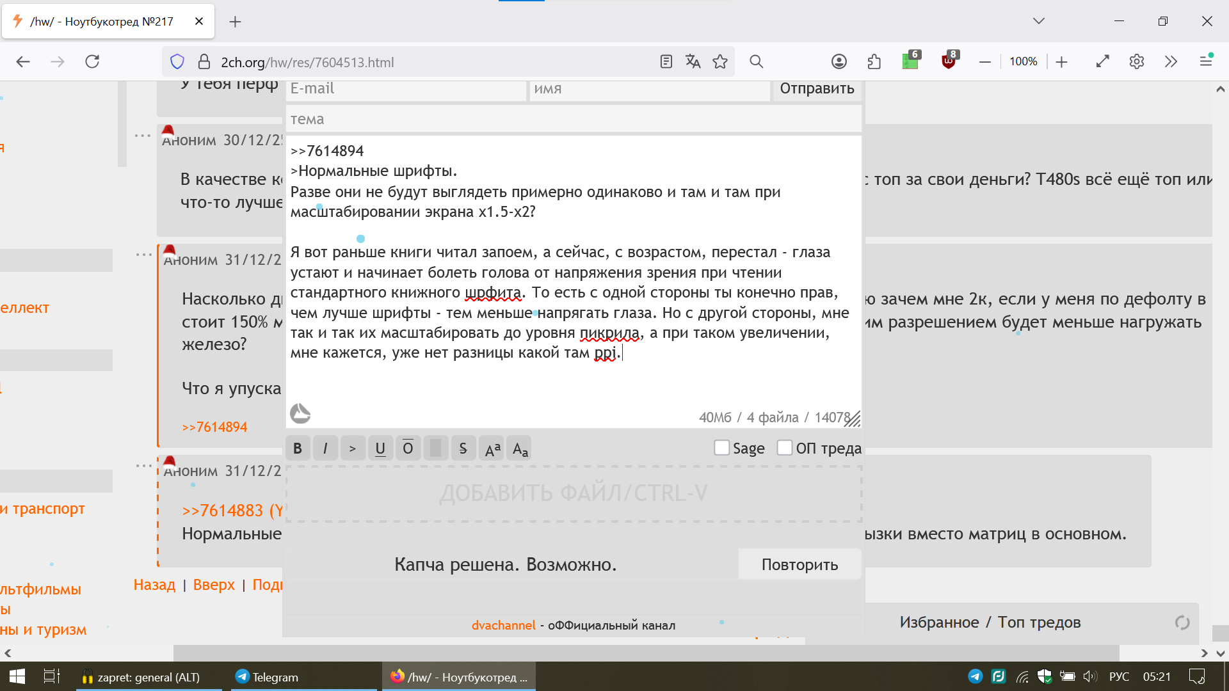The width and height of the screenshot is (1229, 691).
Task: Apply bold formatting with the B button
Action: coord(298,449)
